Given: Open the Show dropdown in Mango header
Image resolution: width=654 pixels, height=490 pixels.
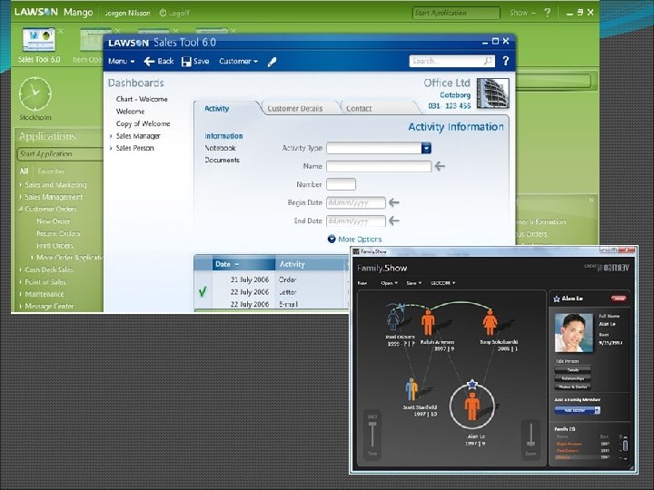Looking at the screenshot, I should point(522,13).
